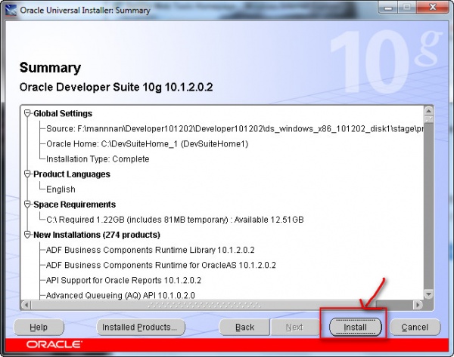The width and height of the screenshot is (454, 357).
Task: Collapse the Space Requirements node
Action: coord(27,205)
